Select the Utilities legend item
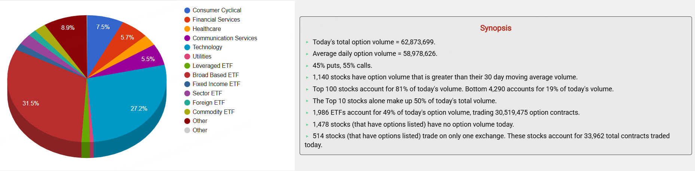This screenshot has height=171, width=695. (x=202, y=56)
